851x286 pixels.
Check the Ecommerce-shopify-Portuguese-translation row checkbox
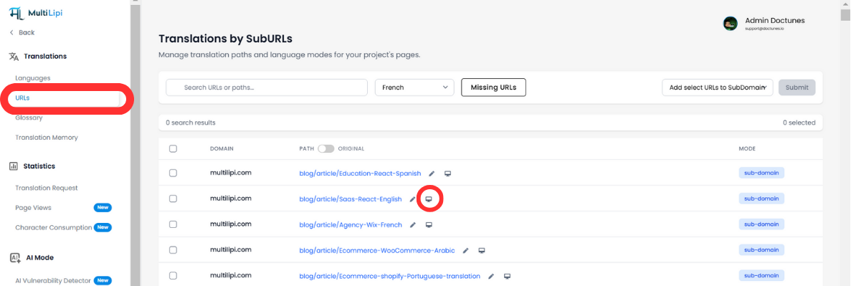(173, 276)
